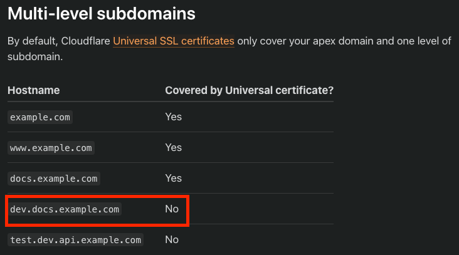Select the www.example.com hostname cell

point(51,148)
